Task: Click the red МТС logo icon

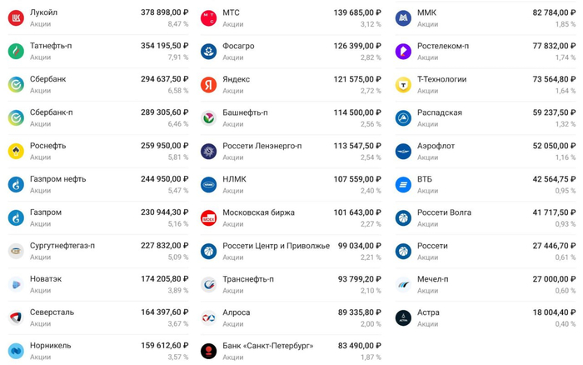Action: click(x=208, y=18)
